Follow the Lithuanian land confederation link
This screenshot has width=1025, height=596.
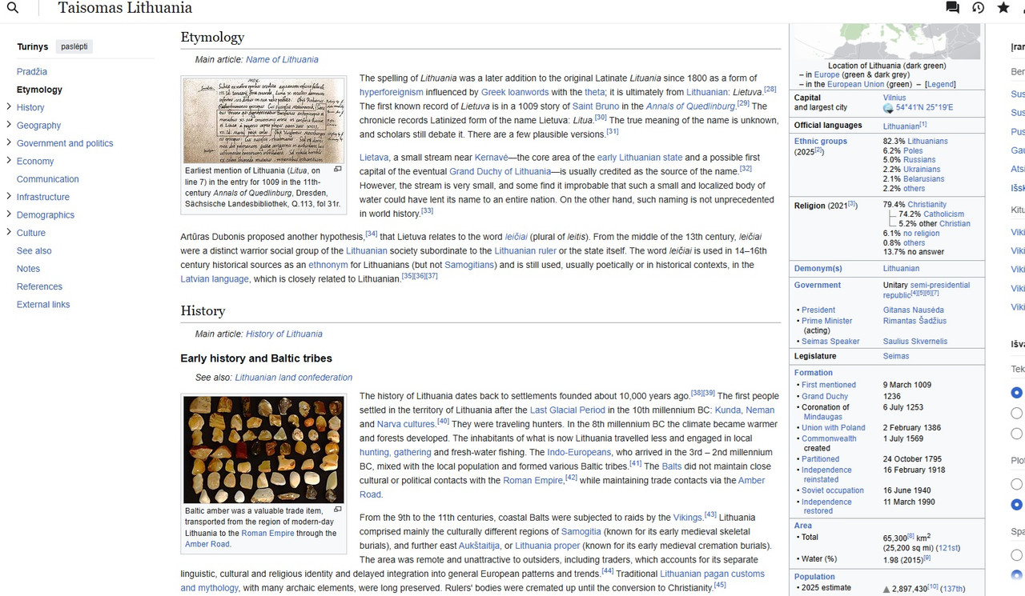(294, 378)
